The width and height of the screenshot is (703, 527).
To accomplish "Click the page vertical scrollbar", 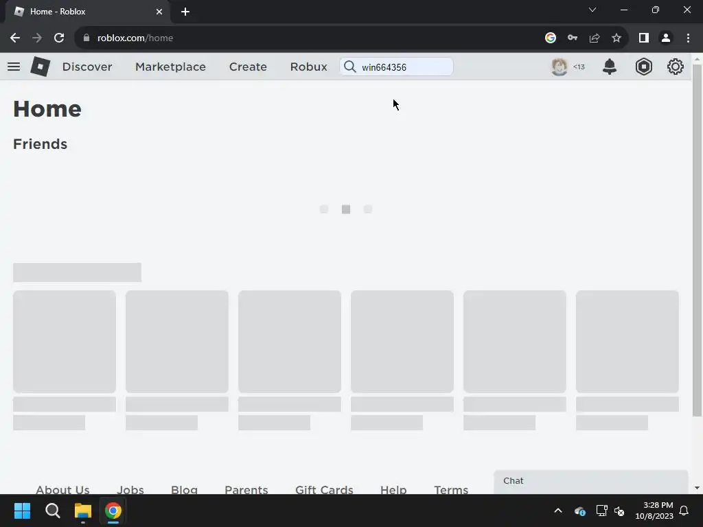I will click(697, 241).
